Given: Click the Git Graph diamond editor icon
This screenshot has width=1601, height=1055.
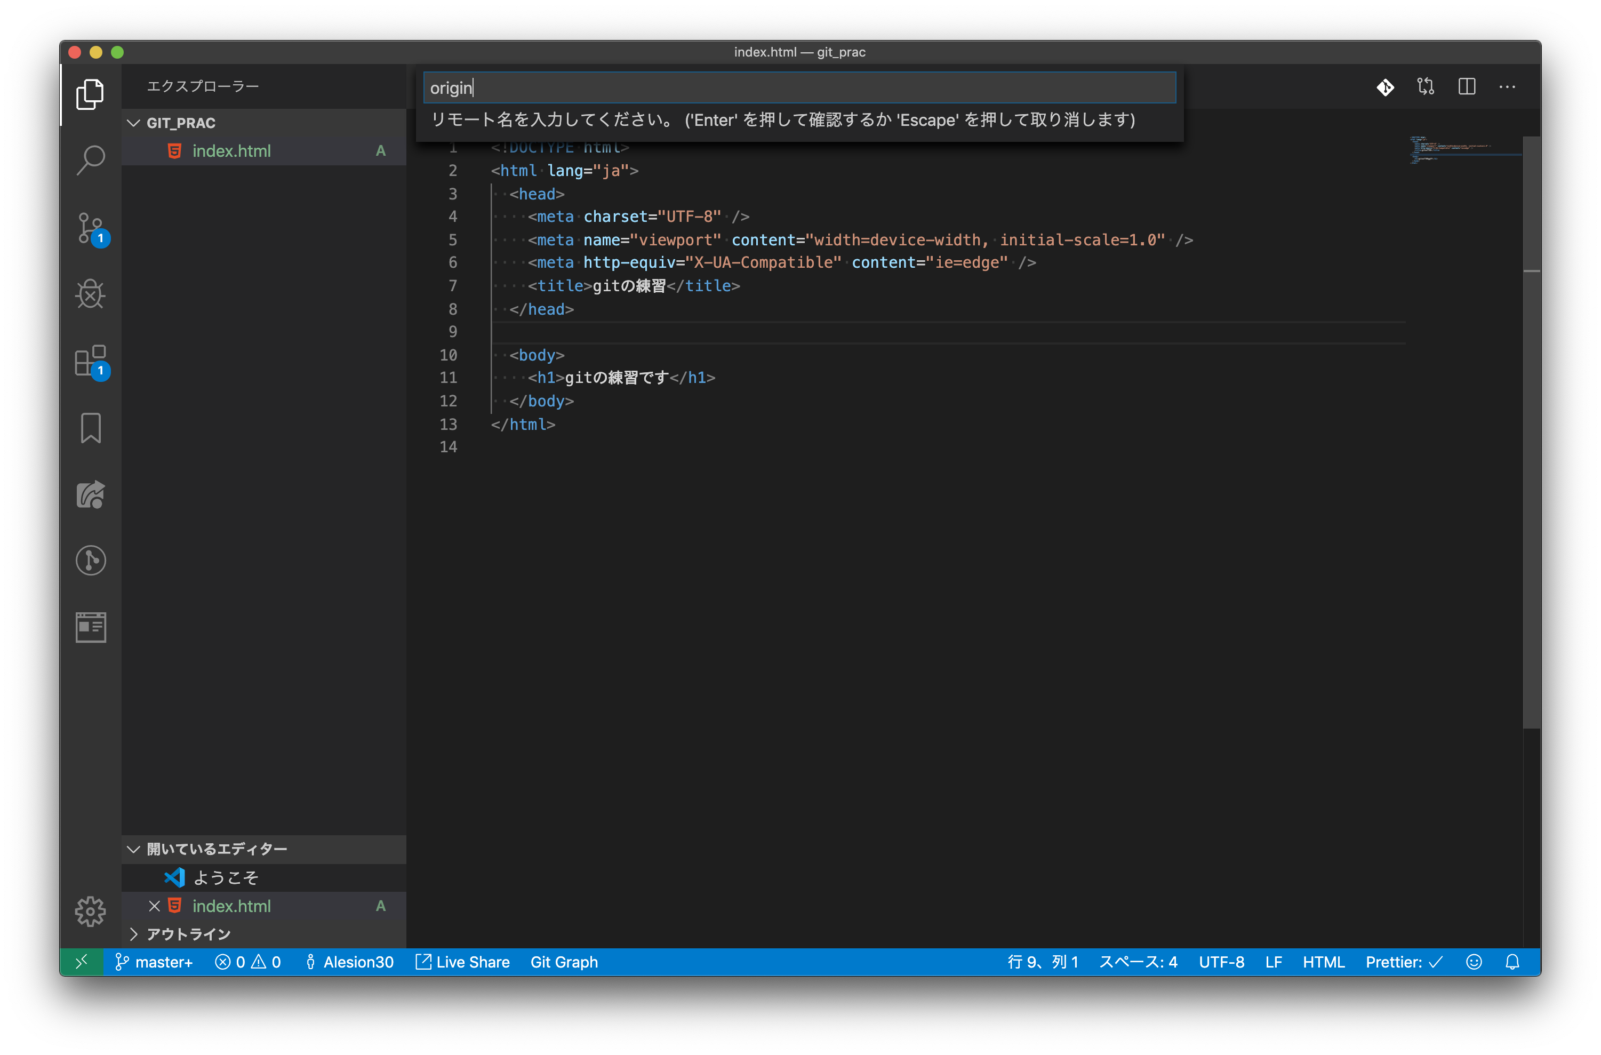Looking at the screenshot, I should point(1384,87).
